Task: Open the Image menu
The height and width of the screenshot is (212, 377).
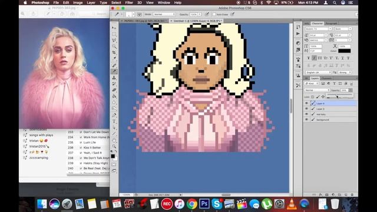Action: (78, 2)
